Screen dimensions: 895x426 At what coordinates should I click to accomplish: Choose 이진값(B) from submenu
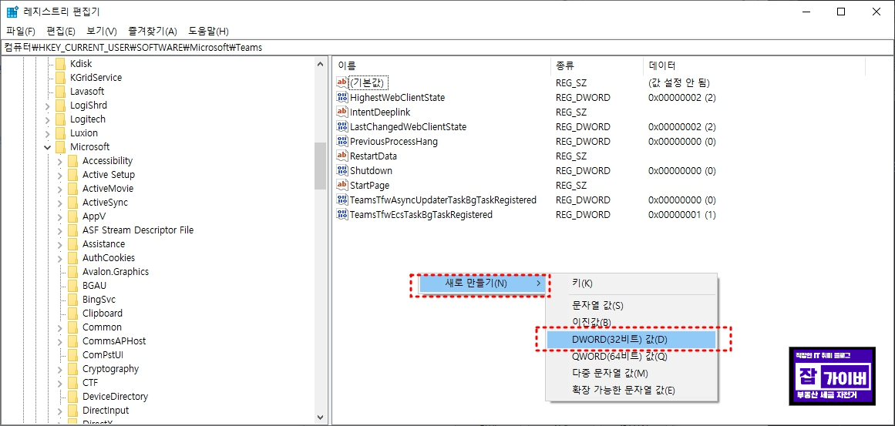[x=631, y=322]
